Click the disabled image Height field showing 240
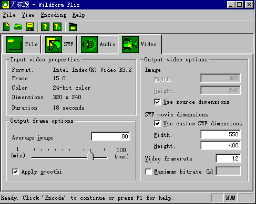256x204 pixels. 220,90
